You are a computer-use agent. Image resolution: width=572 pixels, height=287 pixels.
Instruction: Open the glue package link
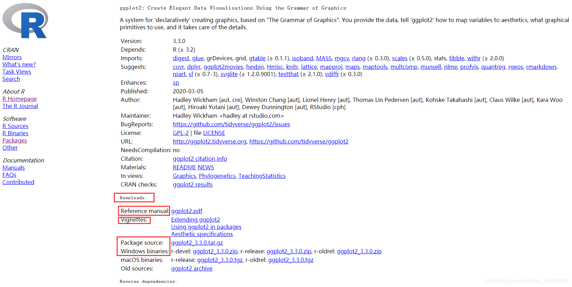[198, 58]
